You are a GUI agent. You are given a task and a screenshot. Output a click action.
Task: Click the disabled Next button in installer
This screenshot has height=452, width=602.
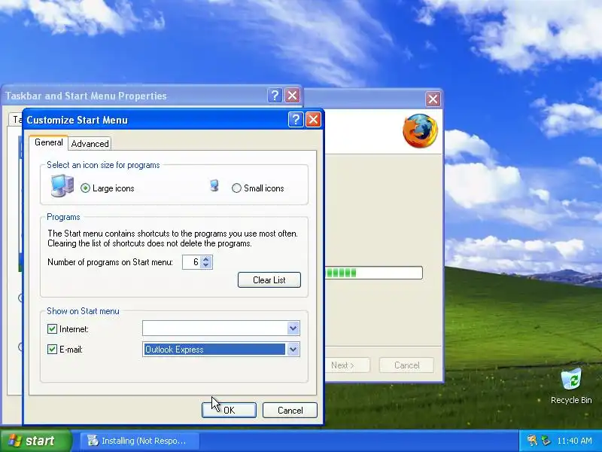347,365
